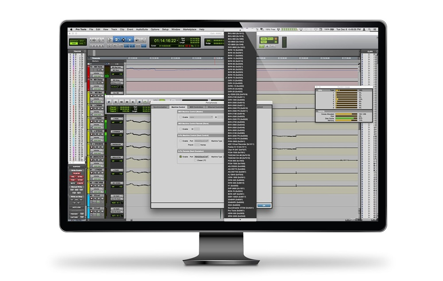Select the Zoomer tool in the toolbar

[x=109, y=40]
